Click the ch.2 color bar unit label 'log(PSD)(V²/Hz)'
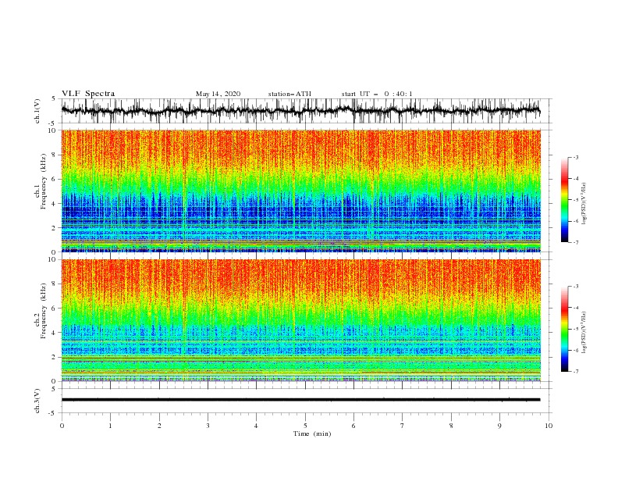 (584, 332)
